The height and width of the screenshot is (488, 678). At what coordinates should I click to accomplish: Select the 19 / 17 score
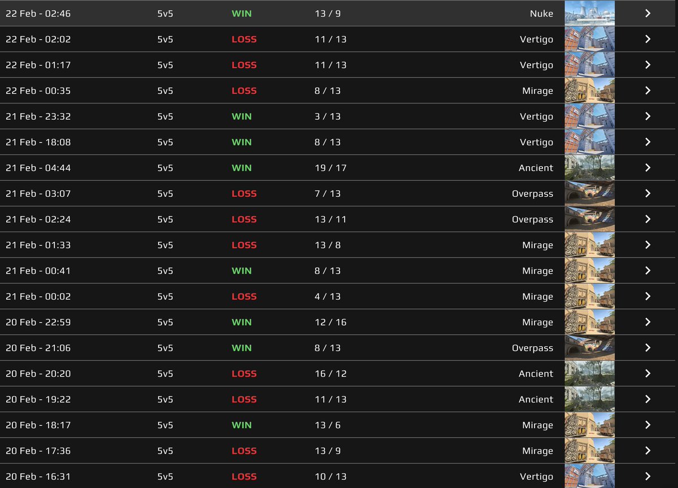point(331,168)
